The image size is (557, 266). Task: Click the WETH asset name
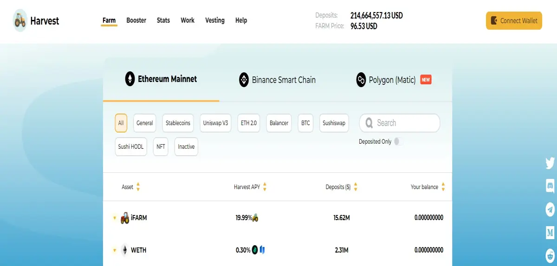pos(139,250)
